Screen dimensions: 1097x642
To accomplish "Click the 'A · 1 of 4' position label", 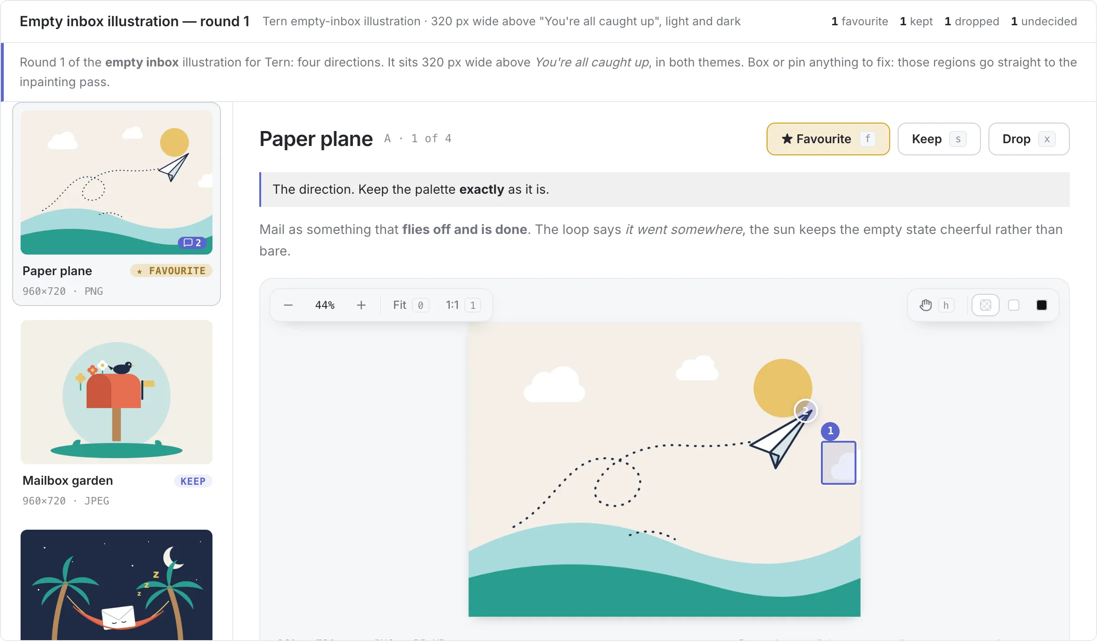I will point(418,139).
